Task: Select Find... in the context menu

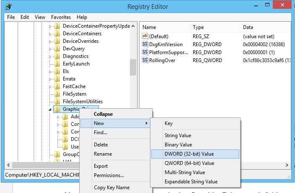Action: pos(116,133)
